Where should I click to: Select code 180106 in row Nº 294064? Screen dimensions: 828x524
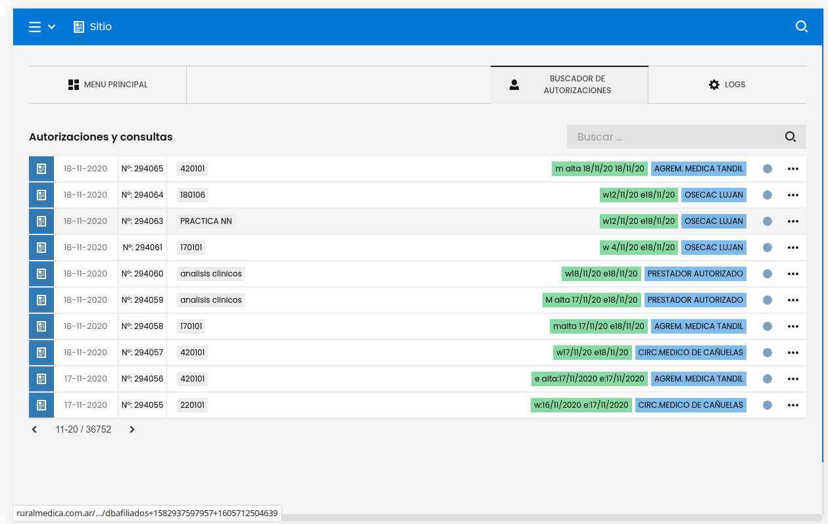(193, 195)
